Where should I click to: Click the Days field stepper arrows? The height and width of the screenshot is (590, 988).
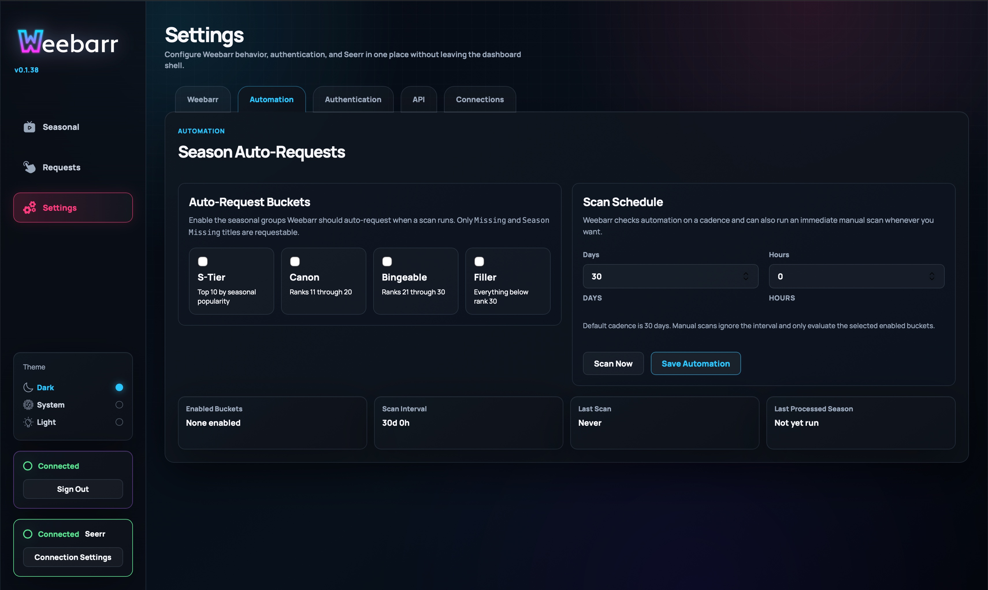(746, 276)
